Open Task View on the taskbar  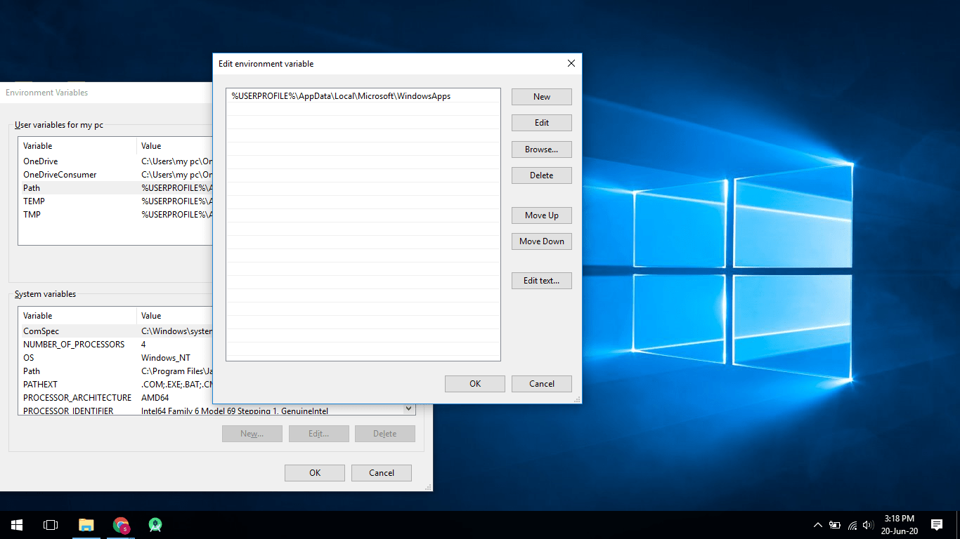pyautogui.click(x=50, y=524)
